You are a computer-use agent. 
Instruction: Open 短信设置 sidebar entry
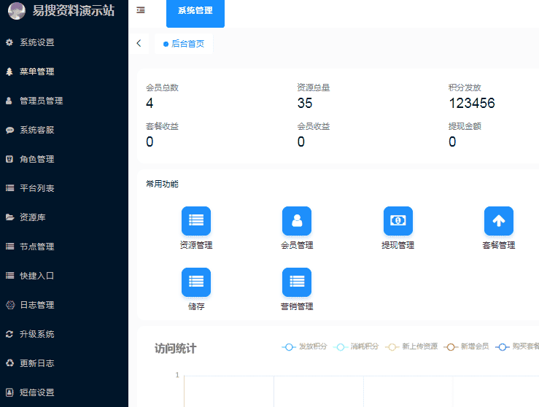(x=36, y=392)
